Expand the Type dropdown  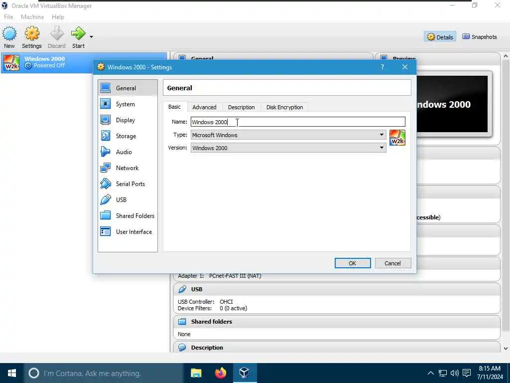[x=382, y=135]
